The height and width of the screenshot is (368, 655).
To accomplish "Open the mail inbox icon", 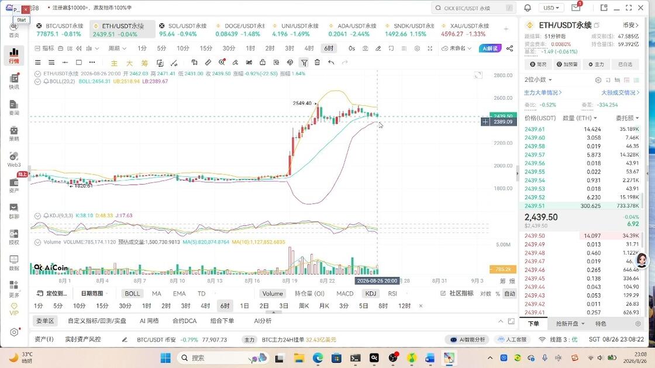I will click(x=575, y=8).
